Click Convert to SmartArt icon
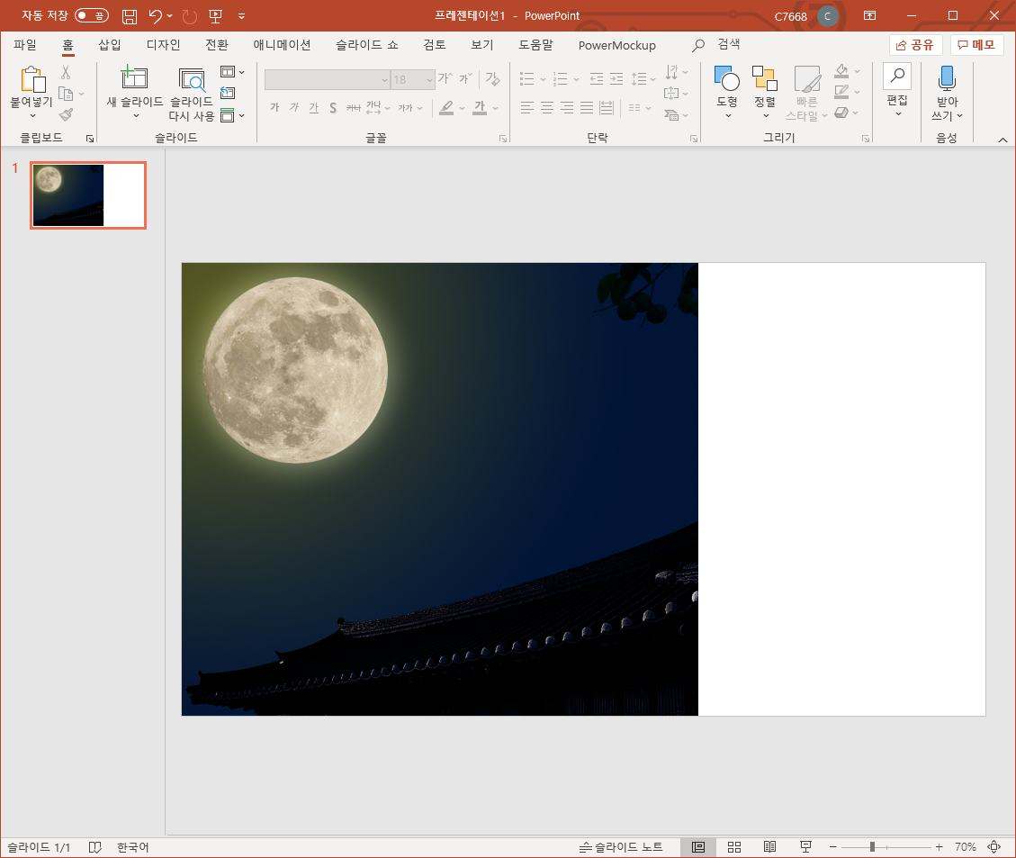This screenshot has width=1016, height=858. tap(671, 115)
